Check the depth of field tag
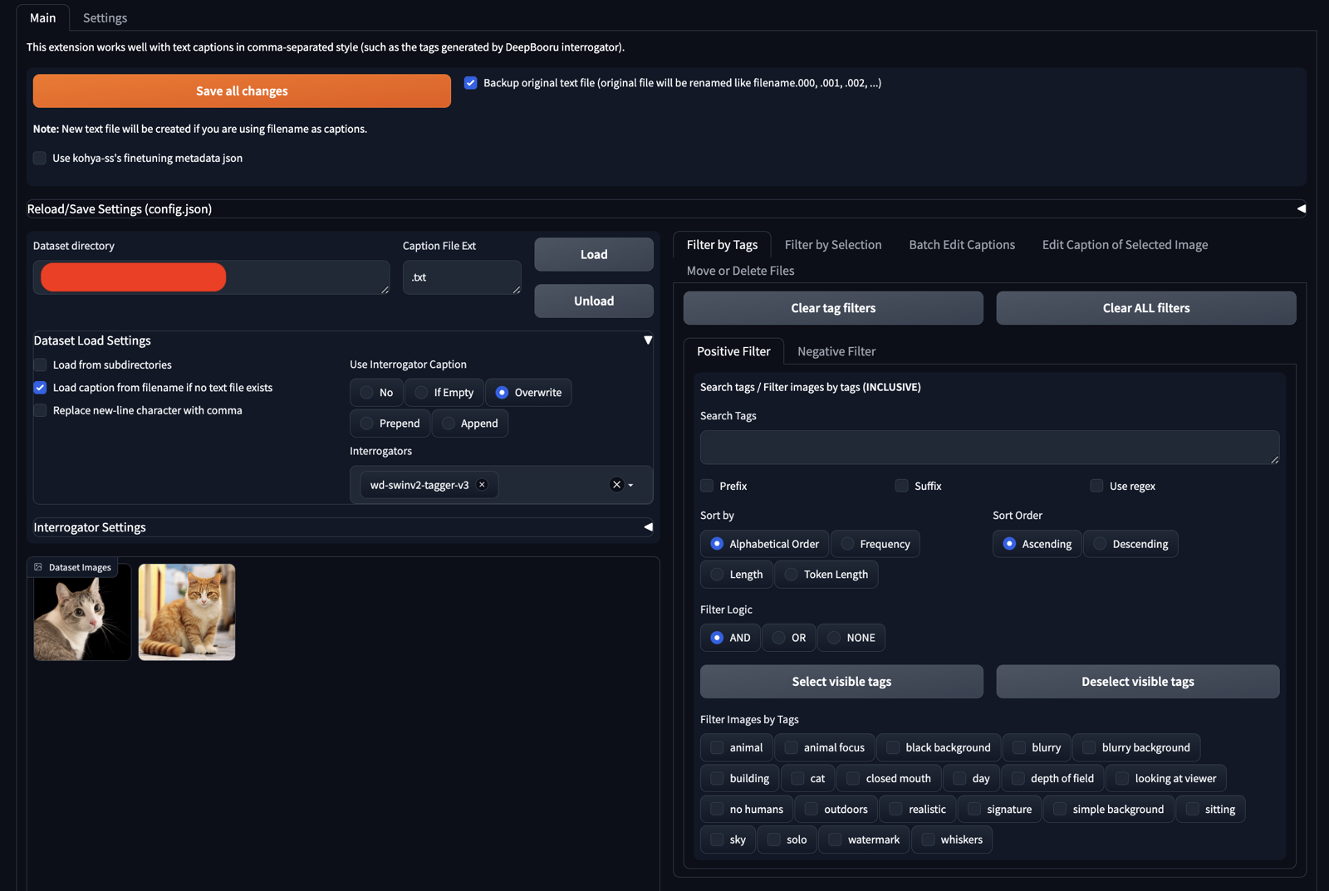 point(1053,779)
